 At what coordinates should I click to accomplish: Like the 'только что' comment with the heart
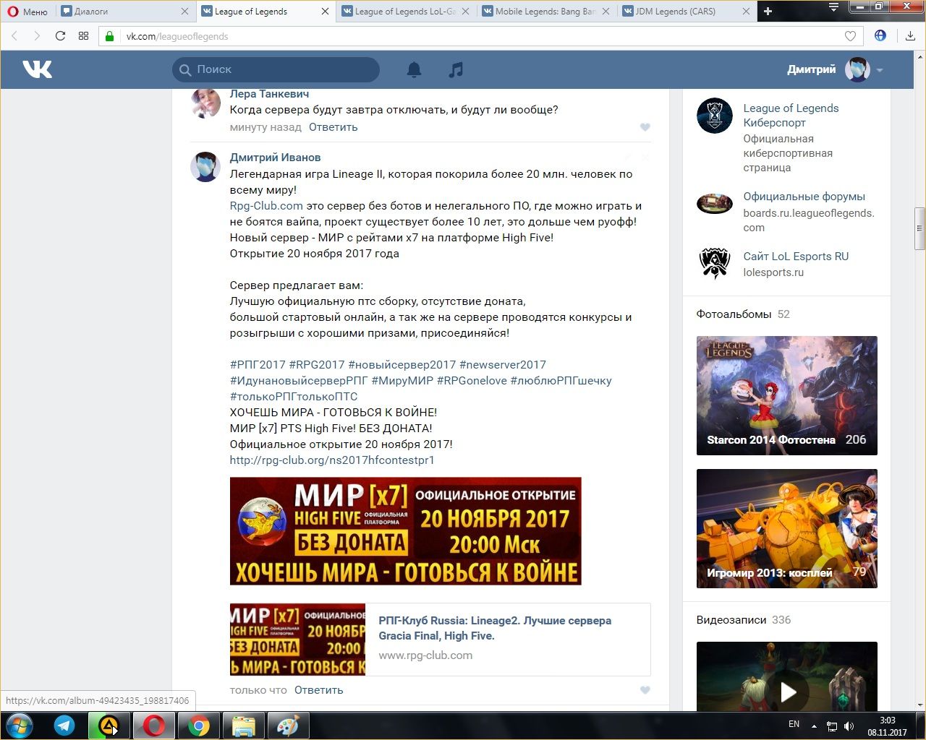tap(645, 690)
